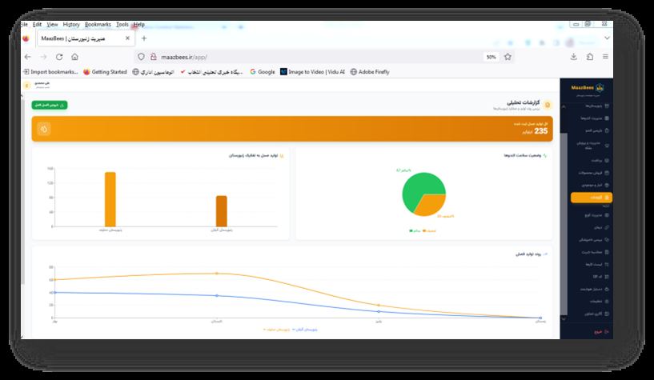This screenshot has width=654, height=380.
Task: Toggle the orange series in the pie legend
Action: [429, 231]
